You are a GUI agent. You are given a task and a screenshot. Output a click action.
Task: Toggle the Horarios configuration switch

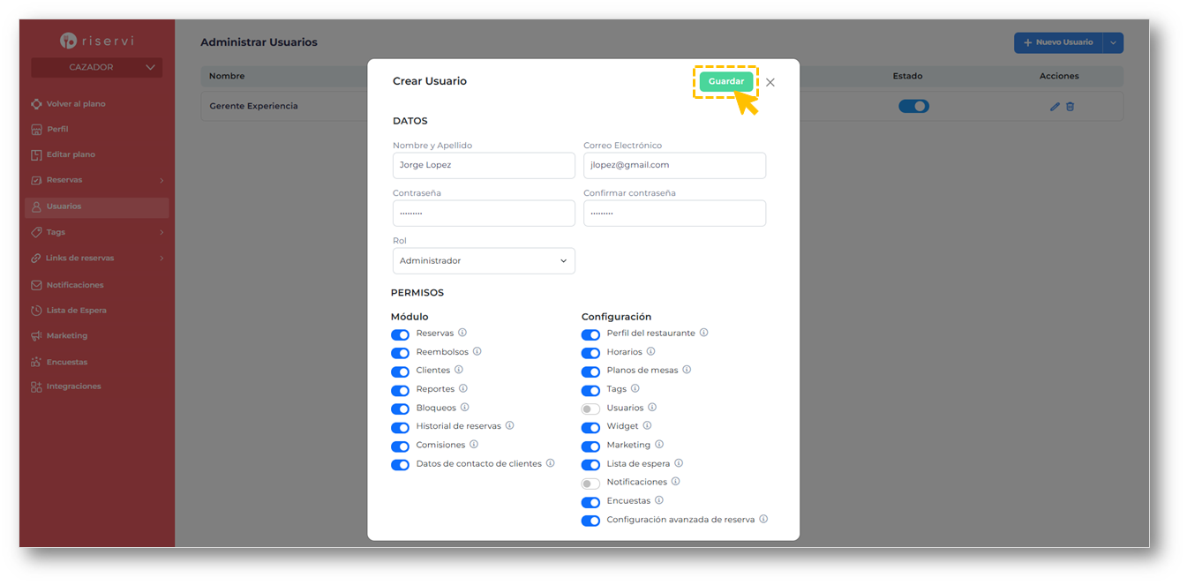[x=590, y=353]
